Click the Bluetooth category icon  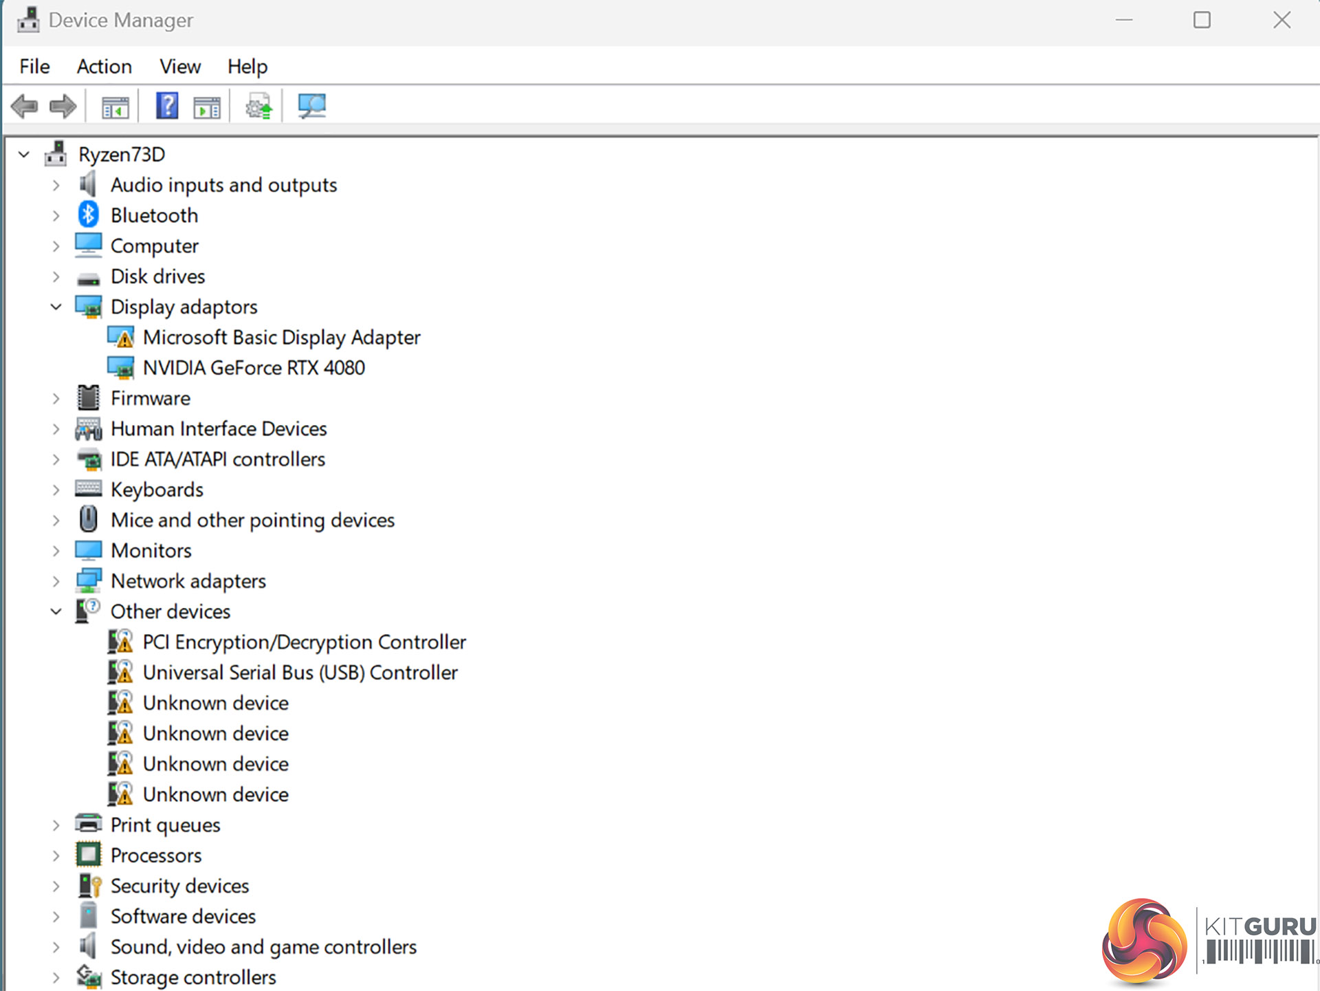pyautogui.click(x=88, y=215)
